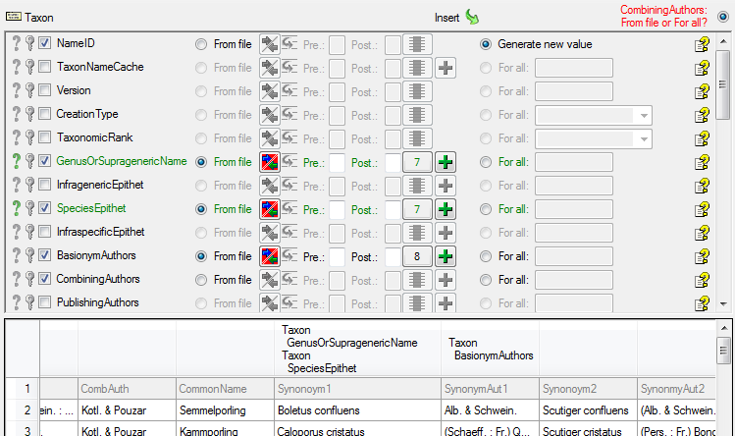This screenshot has width=735, height=436.
Task: Click the help icon at right of CombiningAuthors row
Action: (702, 280)
